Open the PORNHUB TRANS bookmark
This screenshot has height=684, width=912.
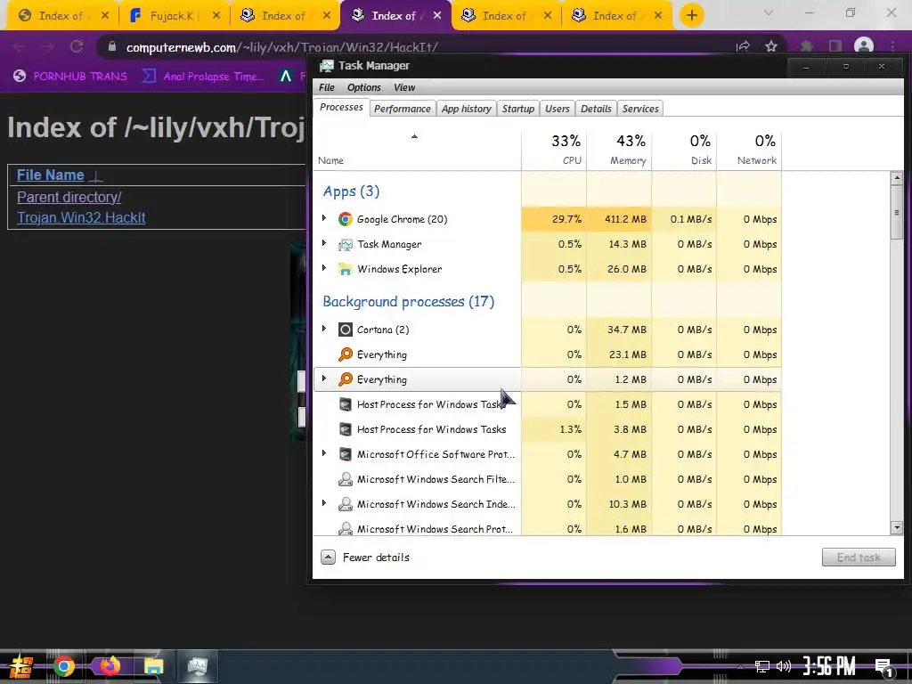click(x=70, y=77)
